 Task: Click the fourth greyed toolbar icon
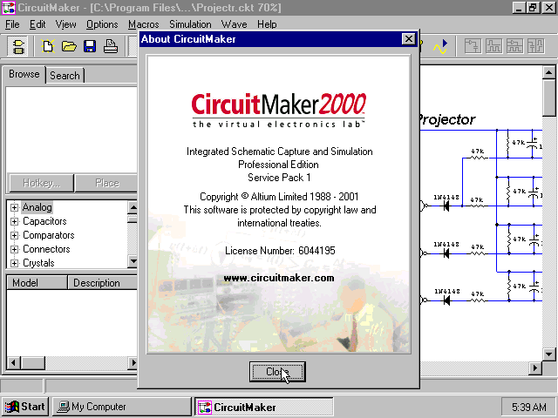535,46
